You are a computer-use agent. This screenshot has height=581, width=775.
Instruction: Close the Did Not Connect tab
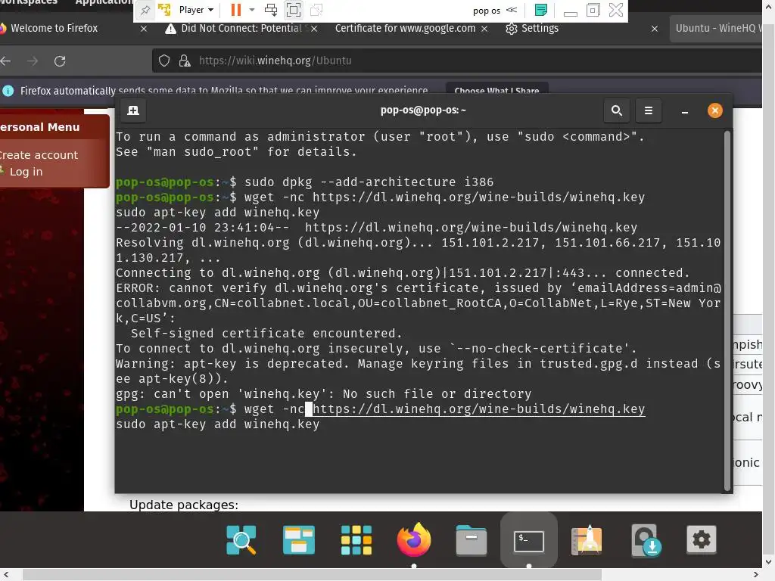pos(314,29)
